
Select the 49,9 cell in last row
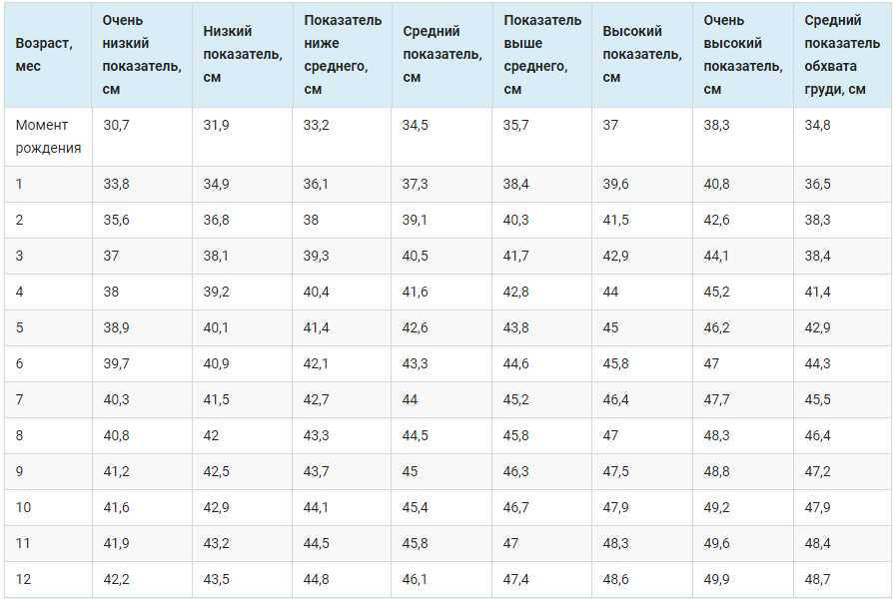pyautogui.click(x=716, y=580)
